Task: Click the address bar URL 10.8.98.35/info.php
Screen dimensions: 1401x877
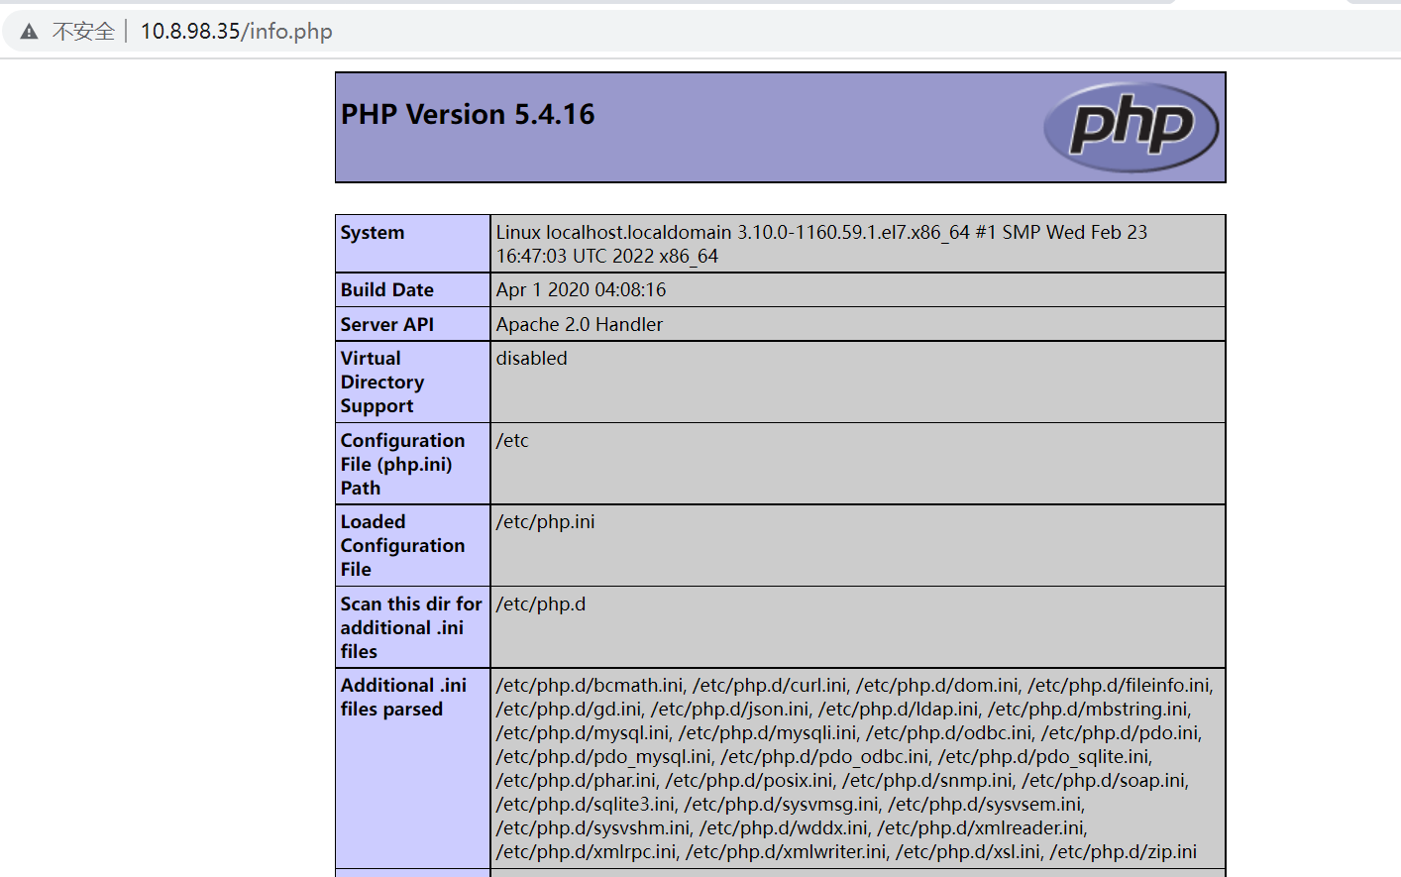Action: point(237,32)
